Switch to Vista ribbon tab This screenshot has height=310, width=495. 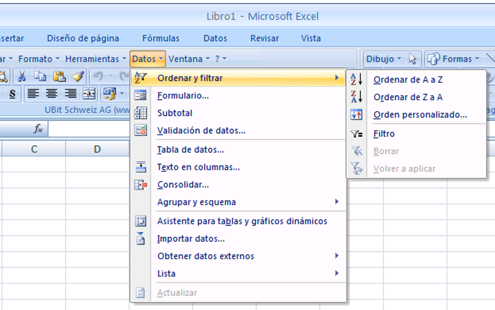(311, 38)
